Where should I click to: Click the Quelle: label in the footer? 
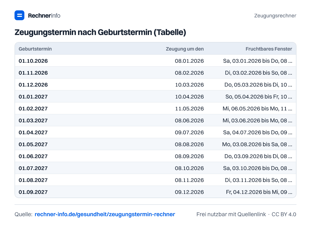tap(23, 214)
